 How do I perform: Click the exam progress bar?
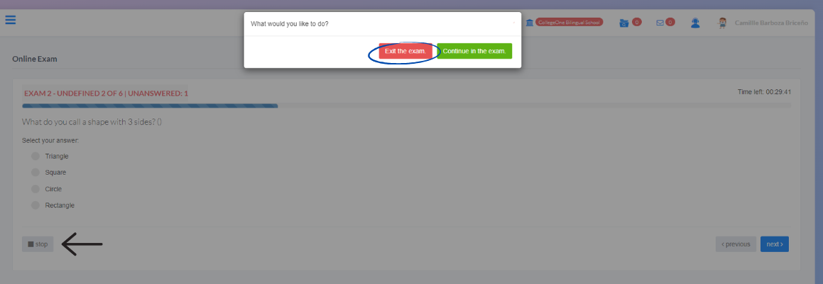(x=406, y=106)
